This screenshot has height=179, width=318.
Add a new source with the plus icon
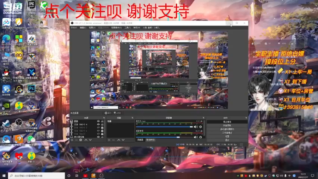coord(72,140)
